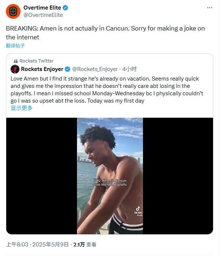220x256 pixels.
Task: Click 翻译帖子 to translate the post
Action: click(x=15, y=46)
